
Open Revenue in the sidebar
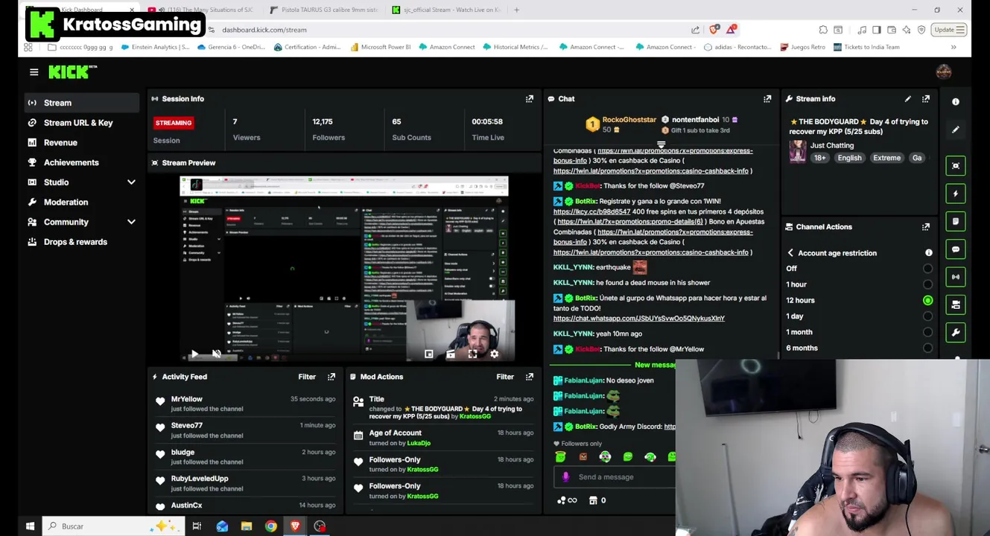coord(80,143)
